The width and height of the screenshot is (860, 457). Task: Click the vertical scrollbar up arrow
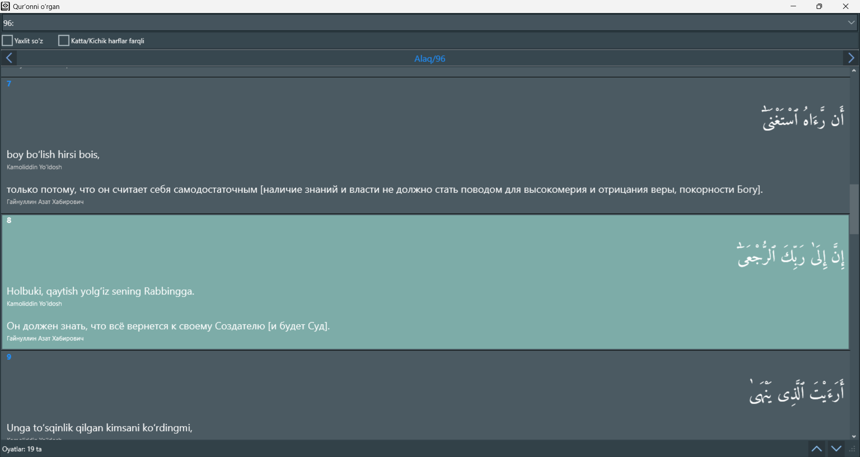tap(854, 71)
